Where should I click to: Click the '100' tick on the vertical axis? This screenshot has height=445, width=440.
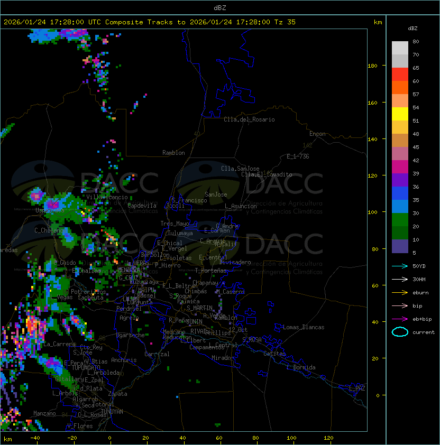372,212
